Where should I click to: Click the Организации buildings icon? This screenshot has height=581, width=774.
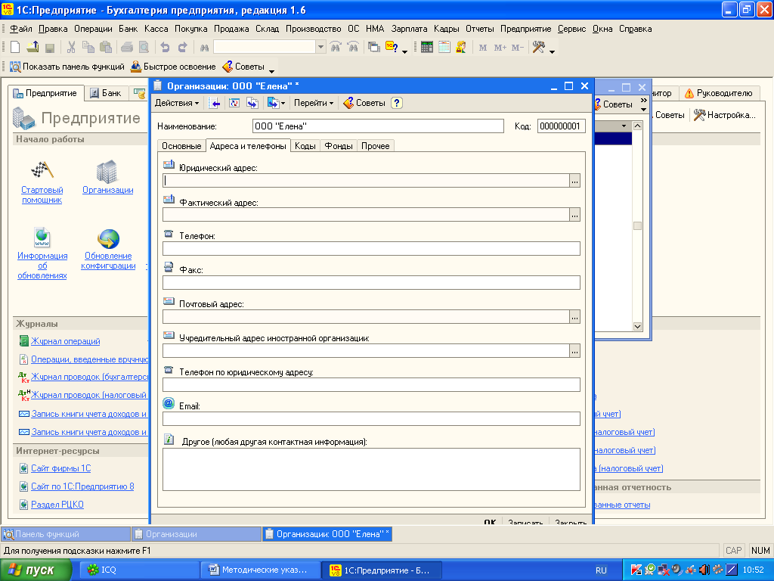click(x=107, y=172)
